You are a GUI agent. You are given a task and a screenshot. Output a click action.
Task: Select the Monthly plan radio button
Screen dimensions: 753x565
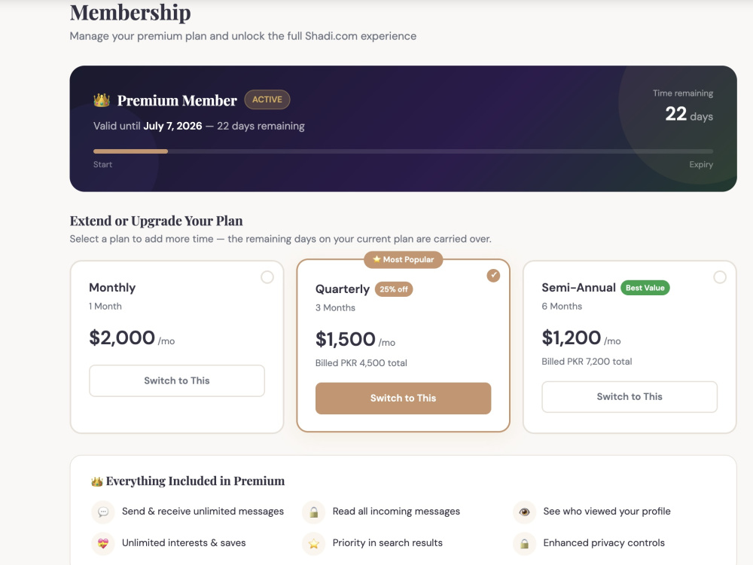(267, 277)
